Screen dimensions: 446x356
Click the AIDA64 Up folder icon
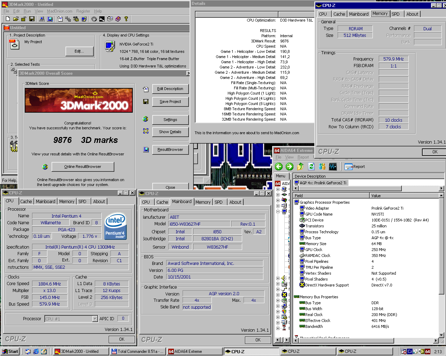300,167
